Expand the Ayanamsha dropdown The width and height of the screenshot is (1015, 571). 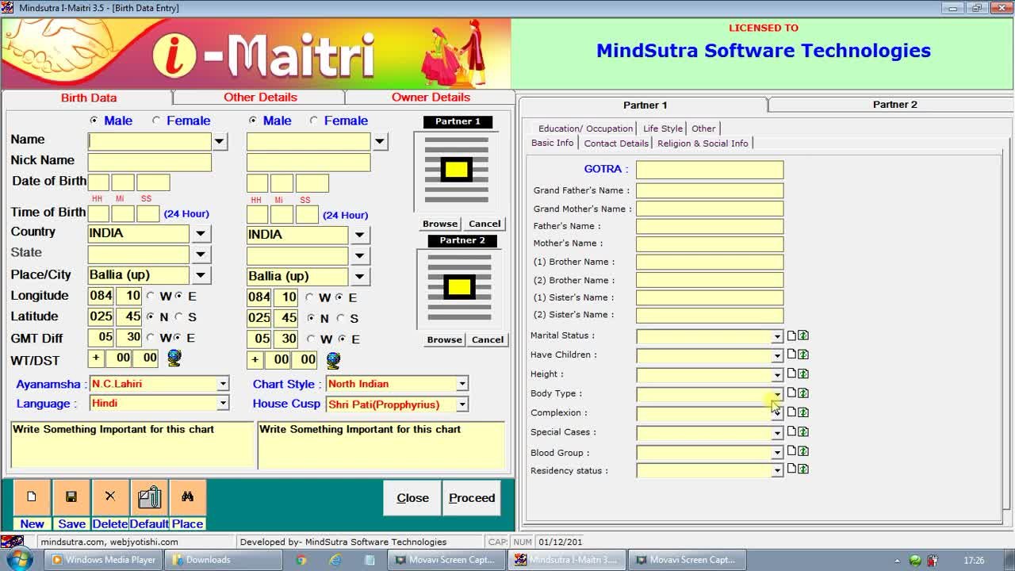point(223,384)
